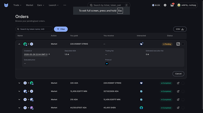Click the Pending status badge
This screenshot has width=203, height=113.
coord(167,44)
